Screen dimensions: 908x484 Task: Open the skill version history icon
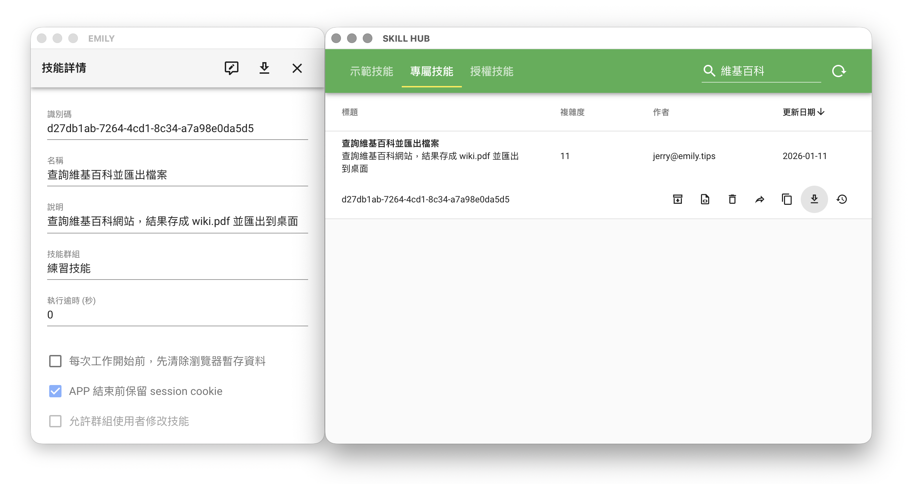click(x=841, y=199)
